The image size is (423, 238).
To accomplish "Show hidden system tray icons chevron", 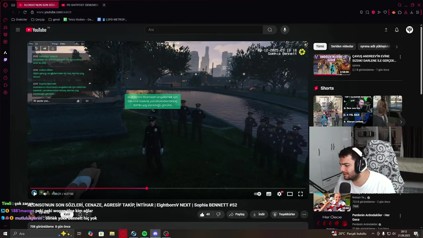I will click(373, 234).
